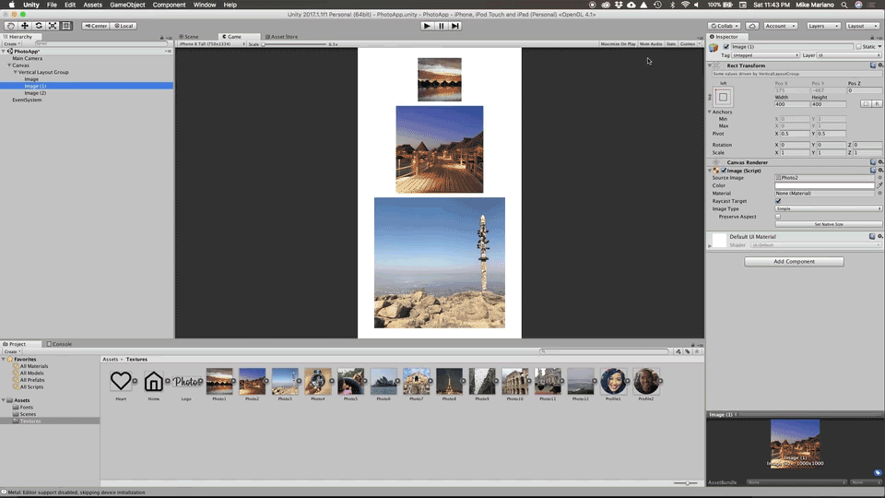The image size is (885, 498).
Task: Click the color eyedropper icon
Action: click(879, 185)
